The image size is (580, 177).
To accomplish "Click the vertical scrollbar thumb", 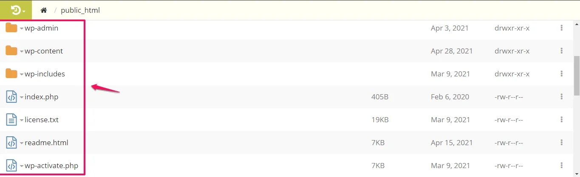I will (x=577, y=76).
